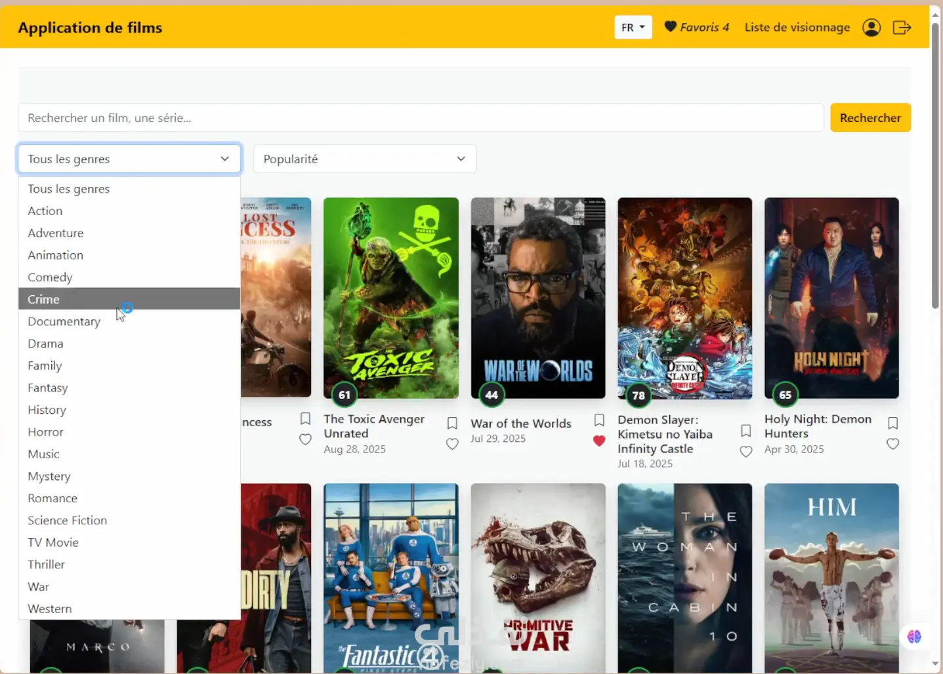This screenshot has height=674, width=943.
Task: Bookmark War of the Worlds
Action: (599, 420)
